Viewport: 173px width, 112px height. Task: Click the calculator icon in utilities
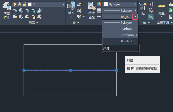(171, 17)
